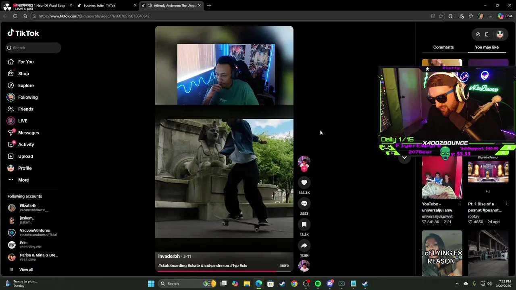Screen dimensions: 516x290
Task: Bookmark the video with the save icon
Action: pos(304,224)
